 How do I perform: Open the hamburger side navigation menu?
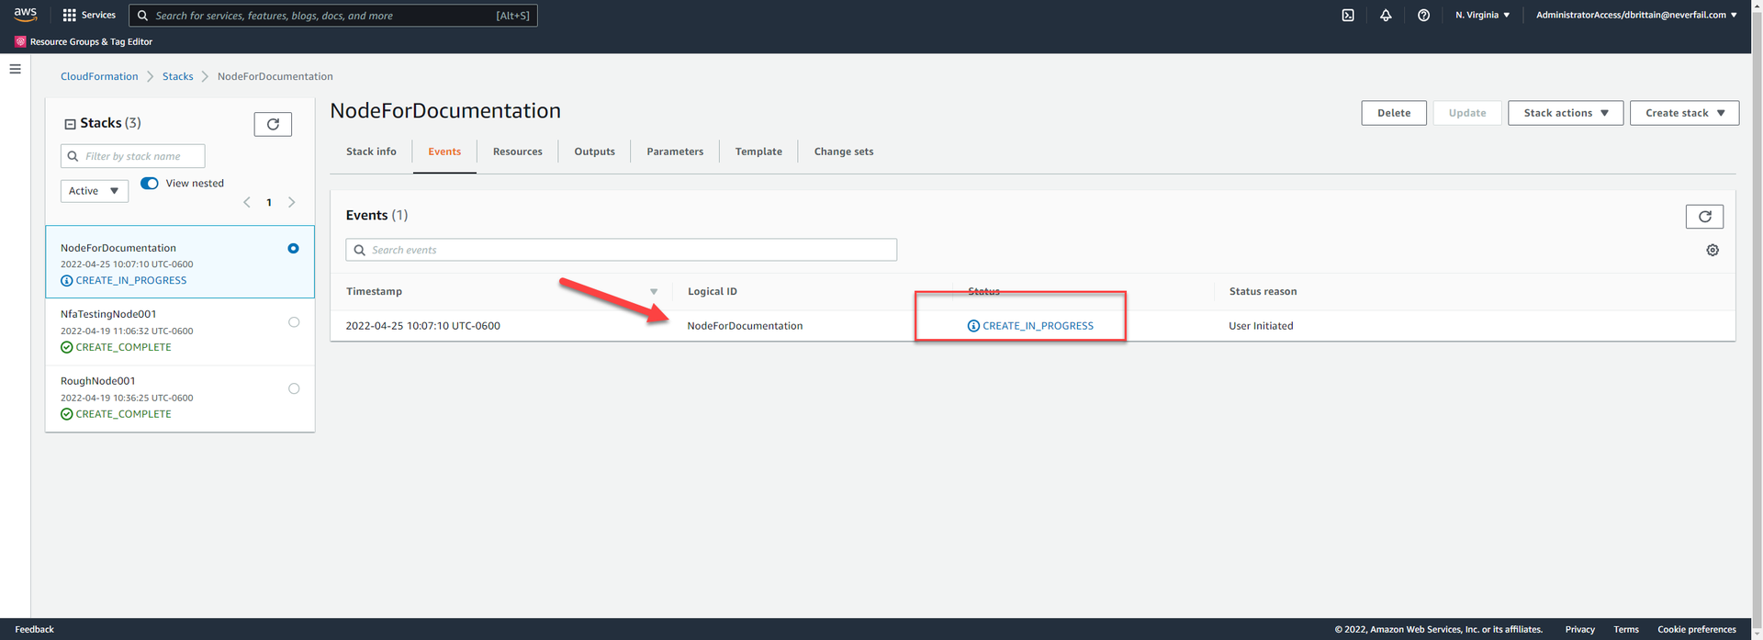15,69
